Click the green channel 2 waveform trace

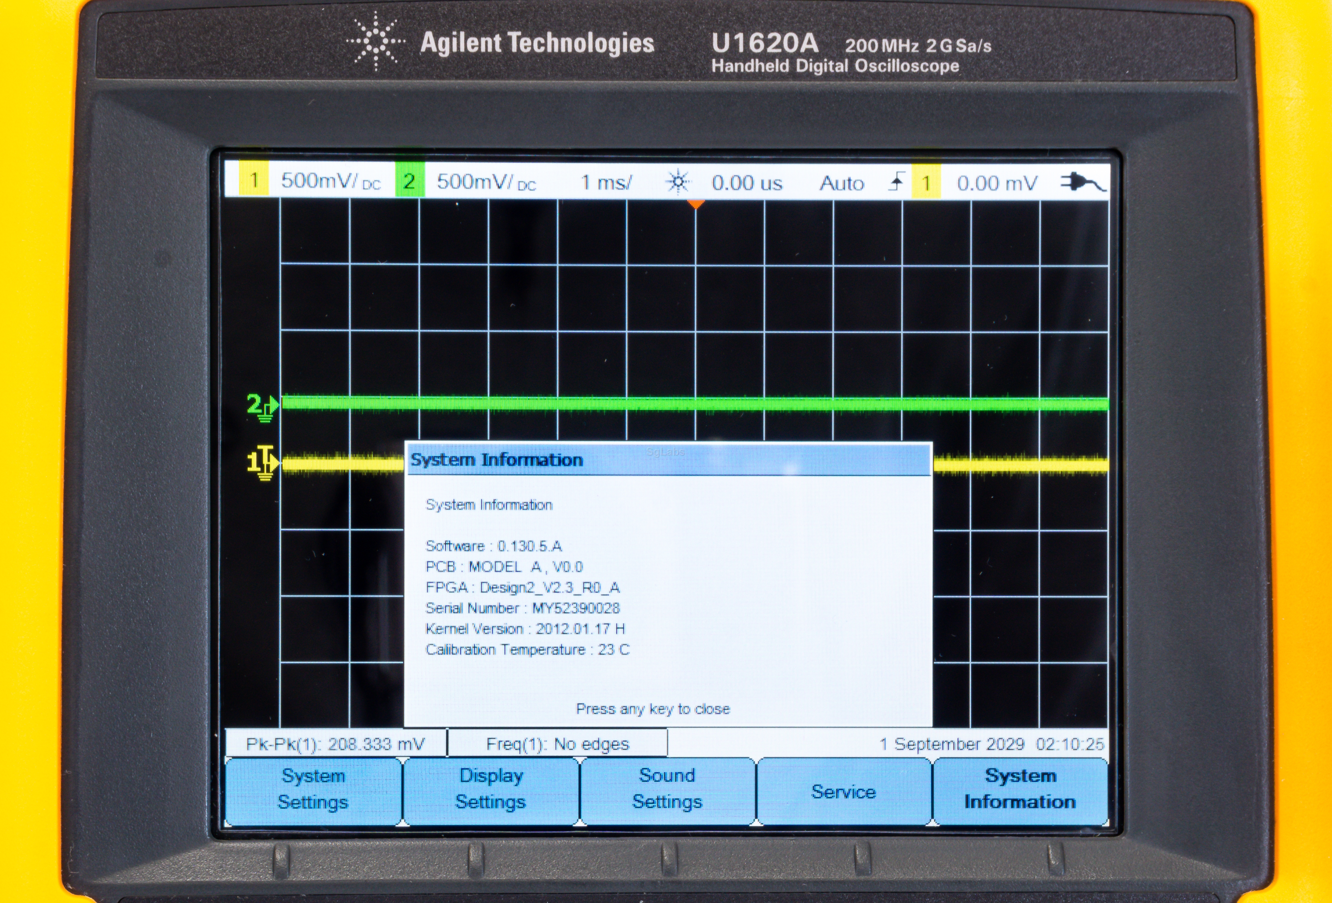click(695, 403)
